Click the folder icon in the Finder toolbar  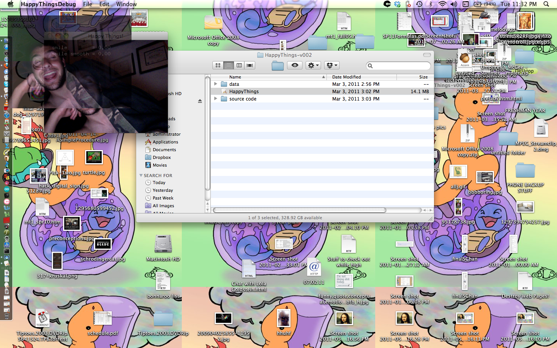277,66
